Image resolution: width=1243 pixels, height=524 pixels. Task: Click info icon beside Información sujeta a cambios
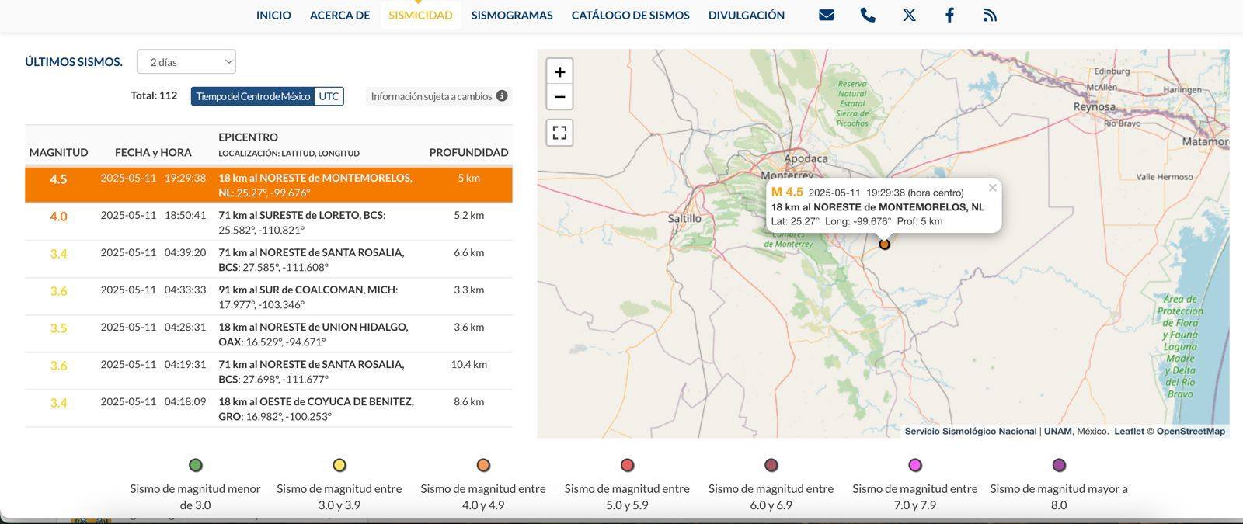coord(502,96)
